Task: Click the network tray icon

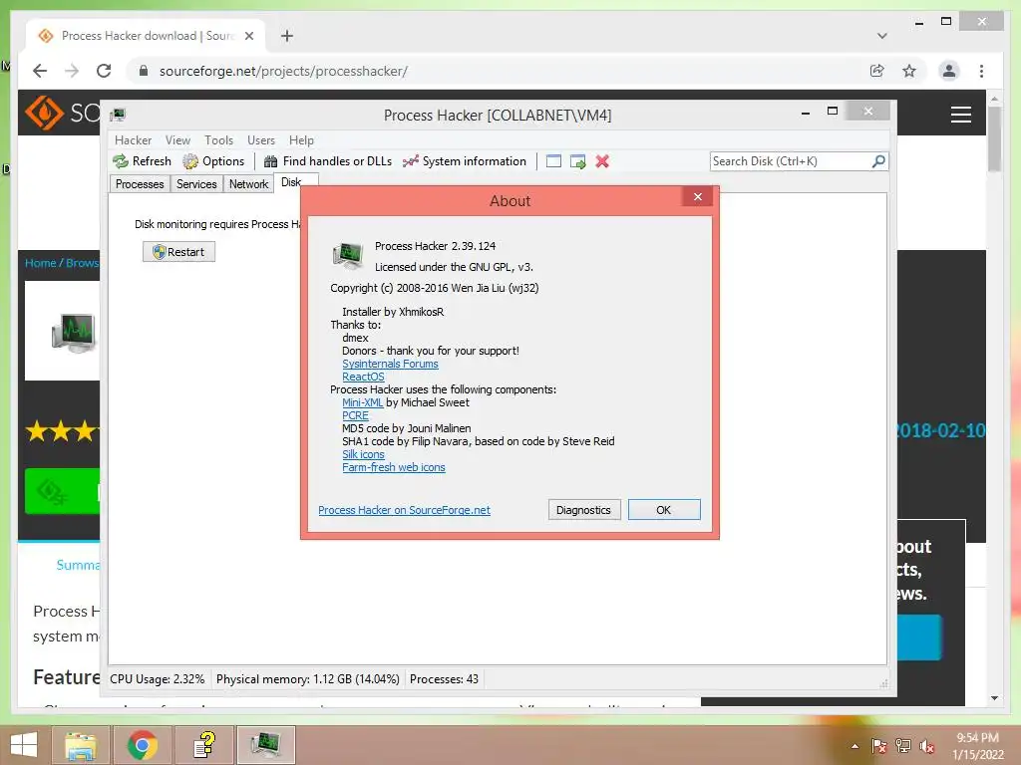Action: [x=903, y=746]
